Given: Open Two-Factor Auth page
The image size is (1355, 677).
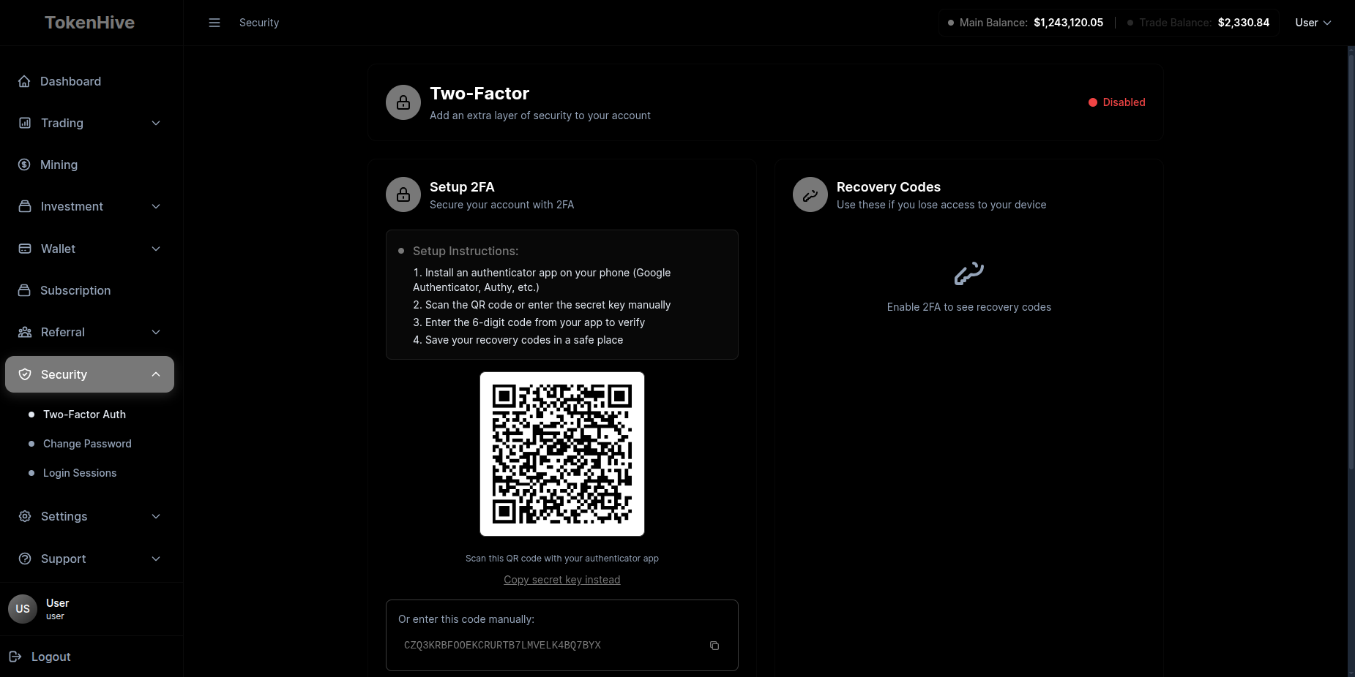Looking at the screenshot, I should click(x=84, y=415).
